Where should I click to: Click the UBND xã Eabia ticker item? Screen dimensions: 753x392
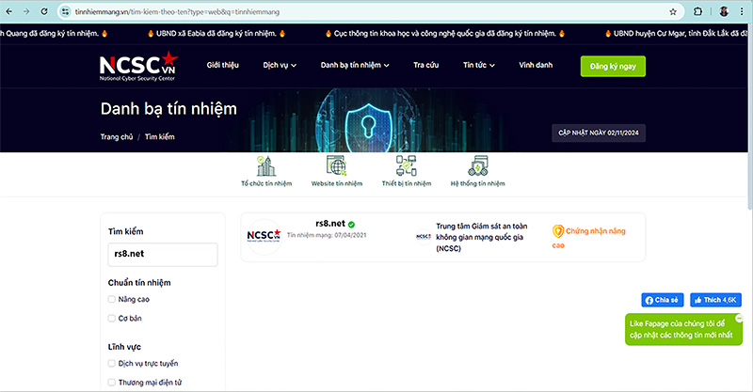216,34
